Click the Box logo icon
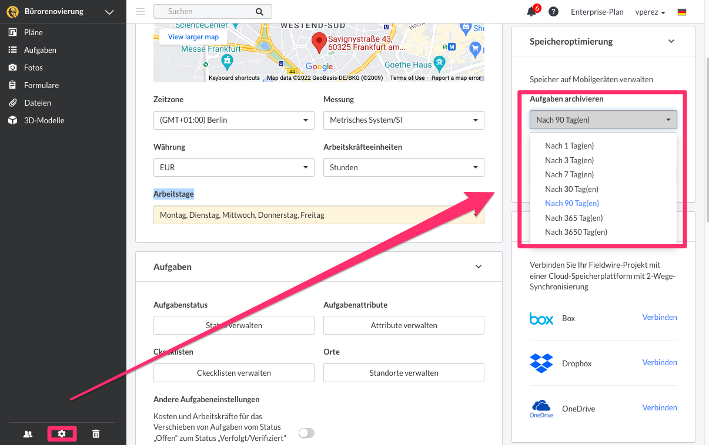709x445 pixels. click(x=541, y=318)
